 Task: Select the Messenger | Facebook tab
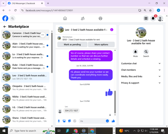tap(26, 3)
